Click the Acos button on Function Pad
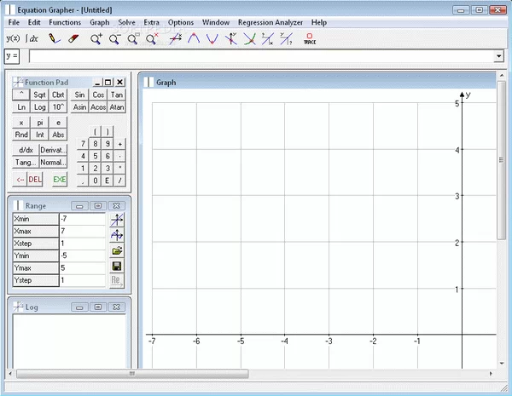The image size is (512, 396). pyautogui.click(x=98, y=107)
